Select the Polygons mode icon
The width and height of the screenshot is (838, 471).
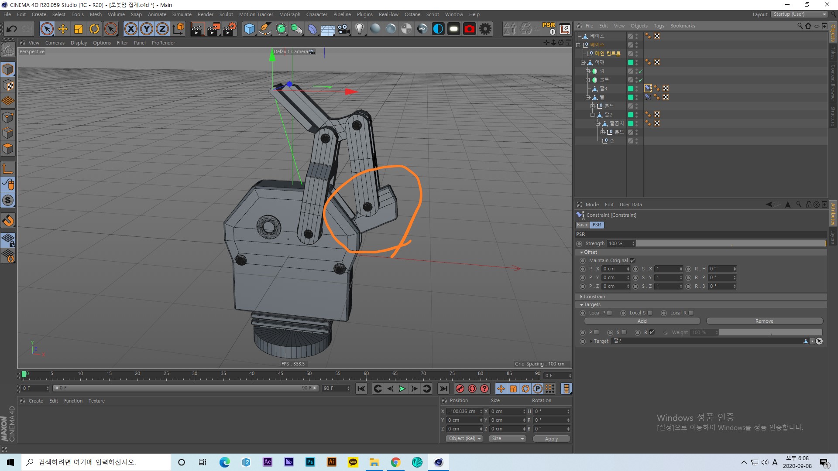pos(8,149)
